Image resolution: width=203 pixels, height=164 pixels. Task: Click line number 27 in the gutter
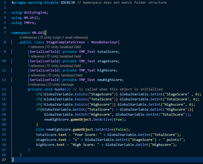[4, 160]
